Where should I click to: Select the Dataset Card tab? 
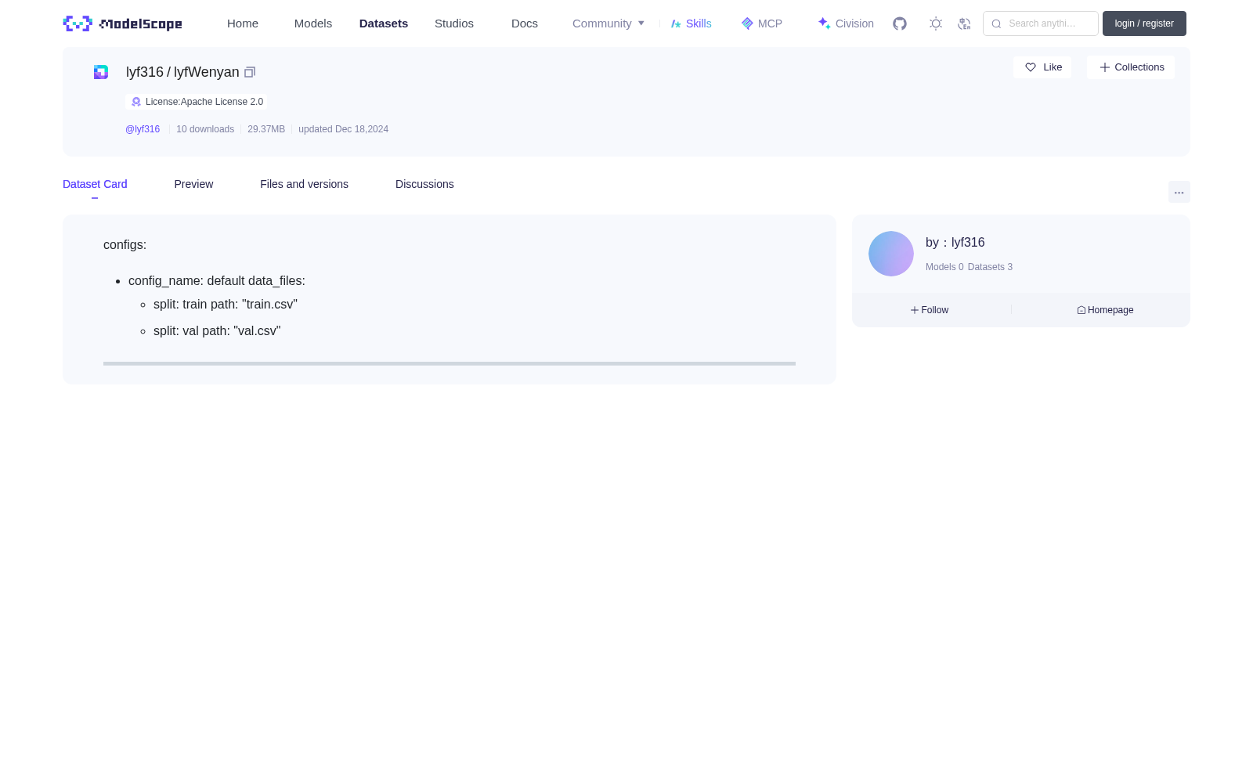(95, 184)
